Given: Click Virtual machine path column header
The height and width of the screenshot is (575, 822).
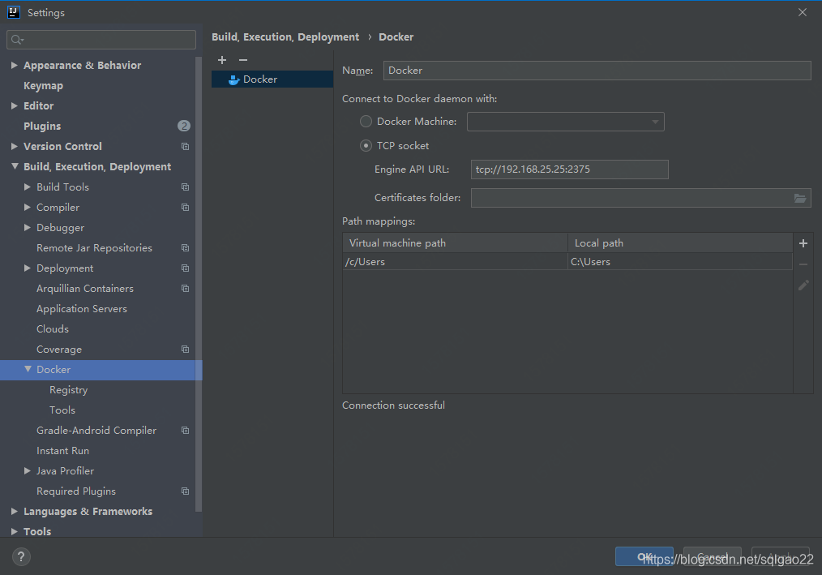Looking at the screenshot, I should (x=455, y=243).
